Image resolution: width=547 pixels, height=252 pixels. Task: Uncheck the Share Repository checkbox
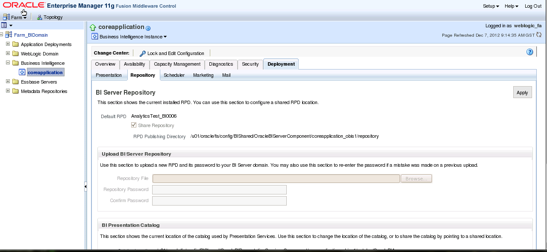(x=133, y=125)
